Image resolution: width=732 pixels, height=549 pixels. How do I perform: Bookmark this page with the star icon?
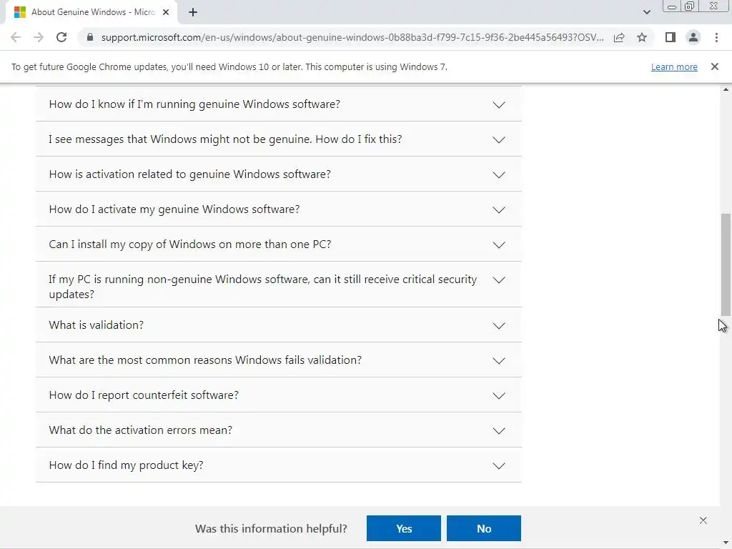[x=642, y=37]
